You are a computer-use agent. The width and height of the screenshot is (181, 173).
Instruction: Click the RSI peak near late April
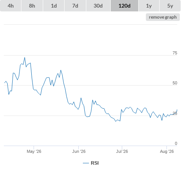[25, 57]
